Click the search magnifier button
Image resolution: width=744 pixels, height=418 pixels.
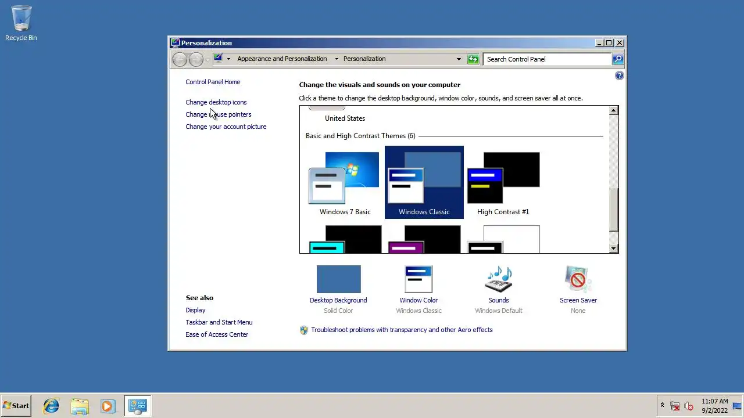618,59
